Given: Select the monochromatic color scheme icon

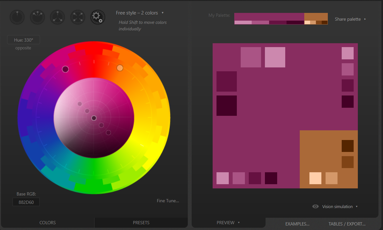Looking at the screenshot, I should pyautogui.click(x=17, y=17).
